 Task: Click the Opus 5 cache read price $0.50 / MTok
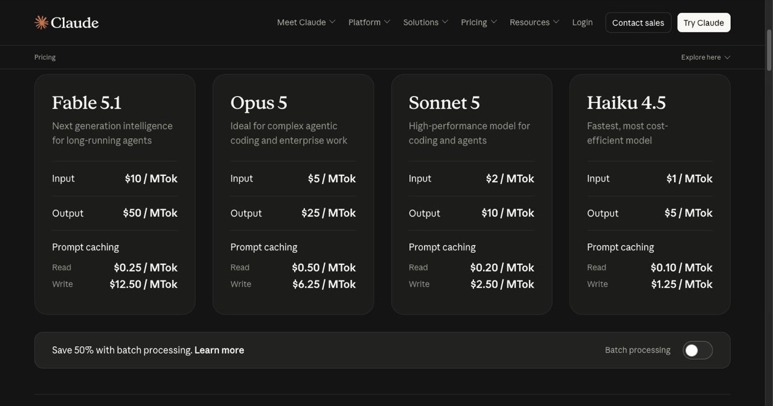(324, 267)
